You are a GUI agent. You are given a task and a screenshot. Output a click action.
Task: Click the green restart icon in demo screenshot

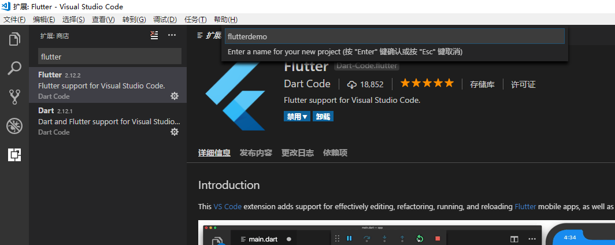(420, 238)
